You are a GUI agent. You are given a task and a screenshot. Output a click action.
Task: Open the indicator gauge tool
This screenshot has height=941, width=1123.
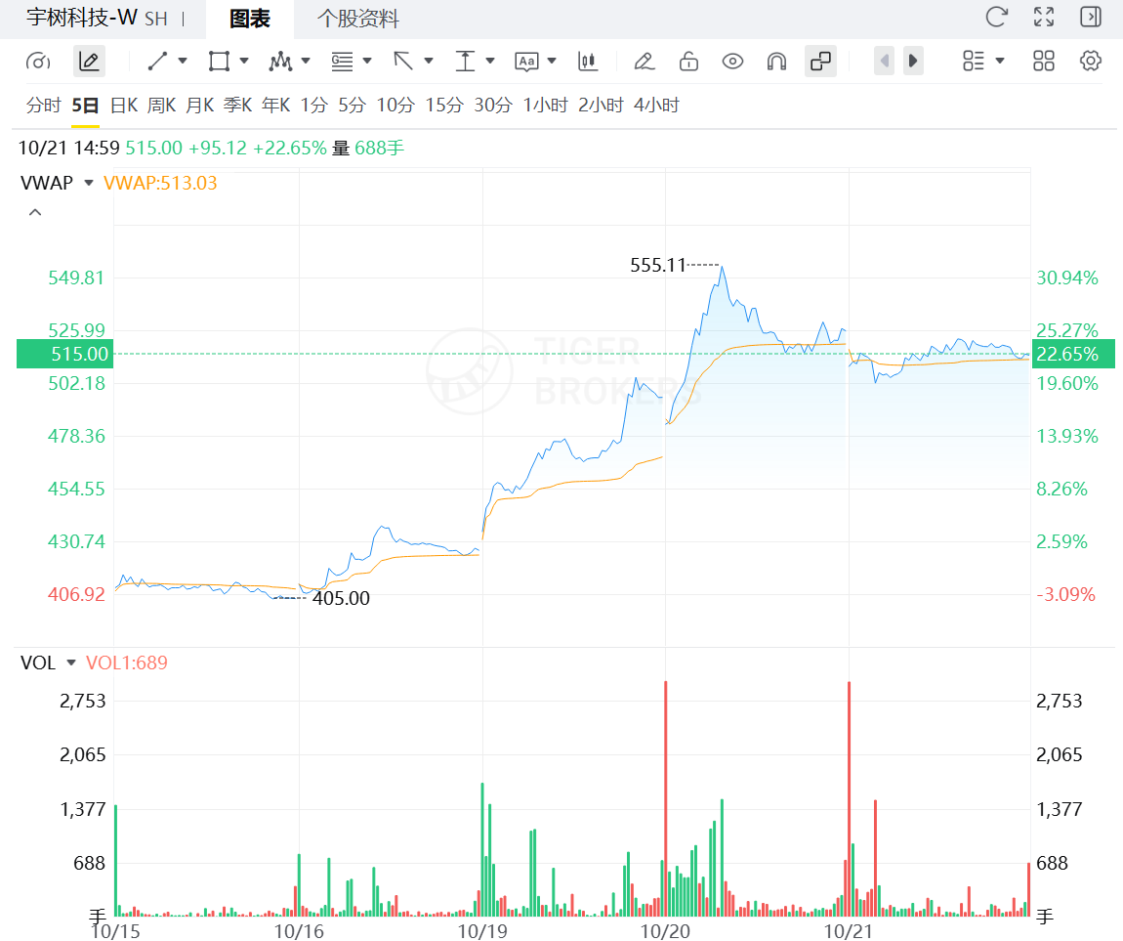click(38, 62)
